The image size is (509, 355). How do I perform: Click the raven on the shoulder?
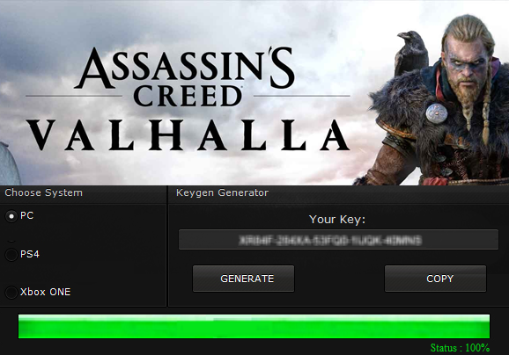pos(412,52)
